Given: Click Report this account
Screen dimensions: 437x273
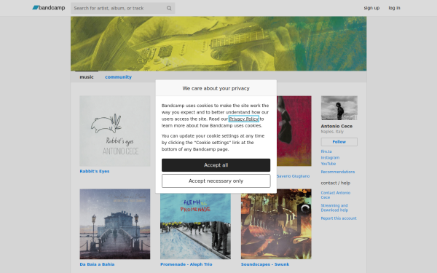Looking at the screenshot, I should (339, 218).
